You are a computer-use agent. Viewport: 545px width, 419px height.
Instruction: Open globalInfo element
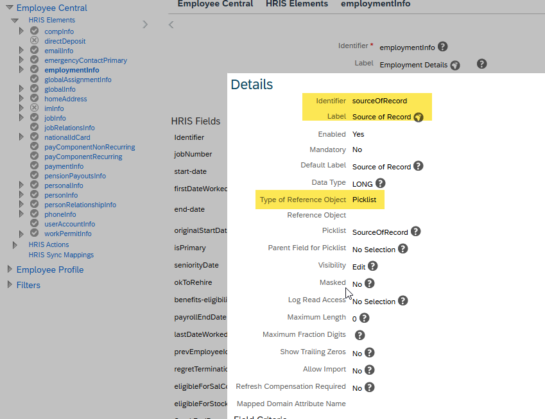[60, 89]
